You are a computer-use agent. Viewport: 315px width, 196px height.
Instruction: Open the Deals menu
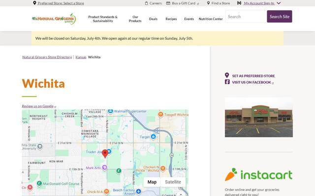tap(153, 19)
